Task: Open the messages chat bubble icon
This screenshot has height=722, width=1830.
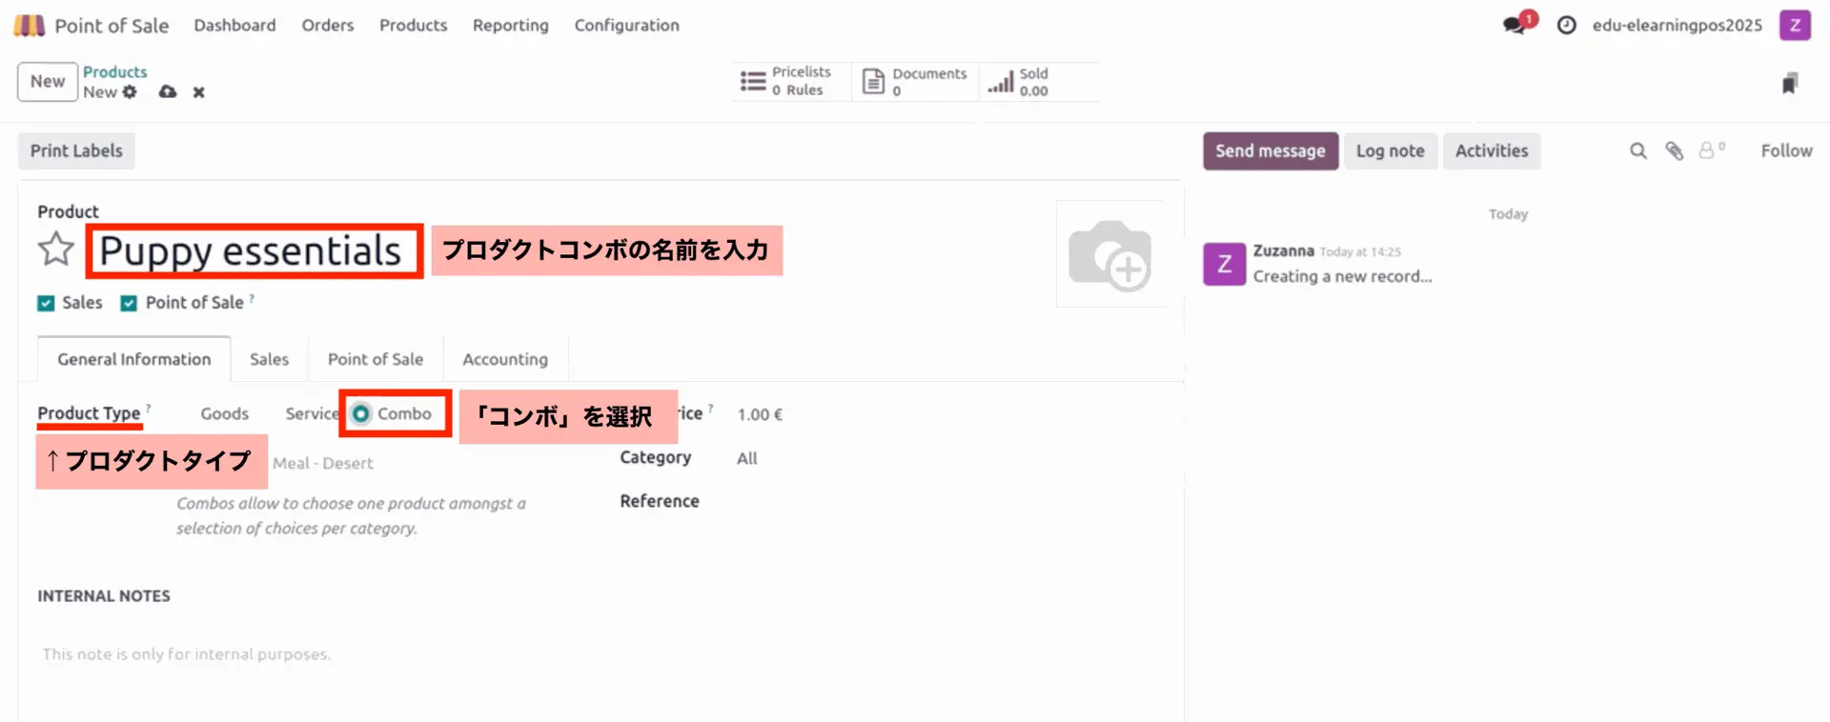Action: coord(1515,25)
